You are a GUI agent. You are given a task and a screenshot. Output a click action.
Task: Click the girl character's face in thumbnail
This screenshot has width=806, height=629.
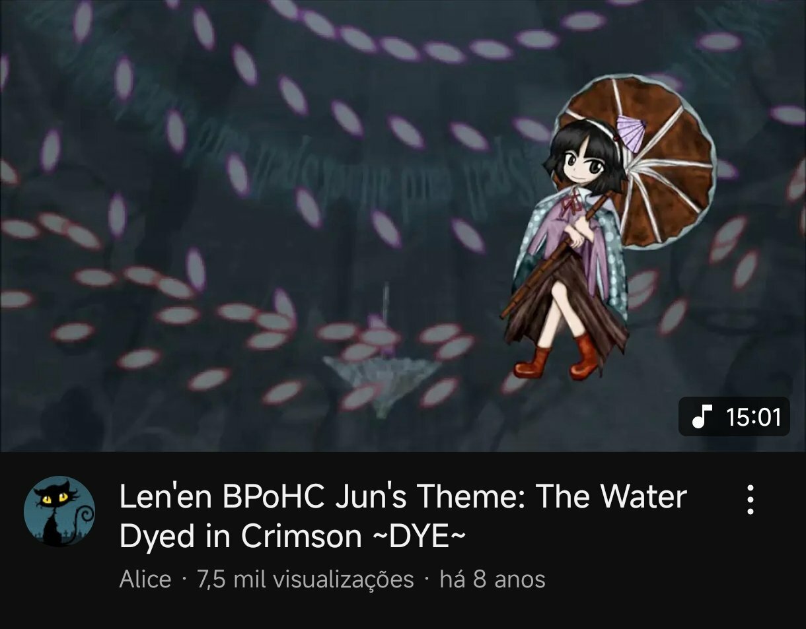click(x=585, y=162)
